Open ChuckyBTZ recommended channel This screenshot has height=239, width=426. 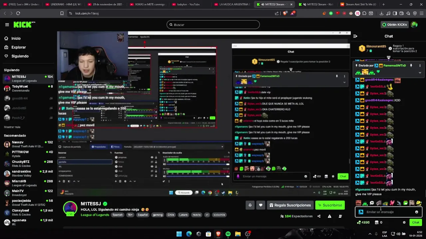tap(28, 164)
